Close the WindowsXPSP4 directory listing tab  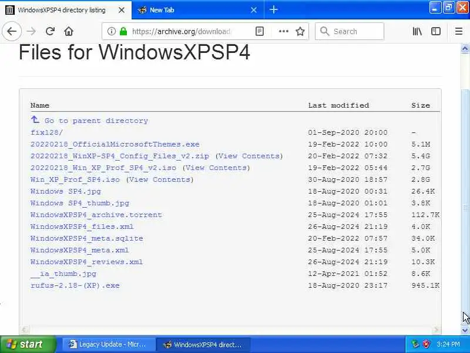tap(122, 10)
